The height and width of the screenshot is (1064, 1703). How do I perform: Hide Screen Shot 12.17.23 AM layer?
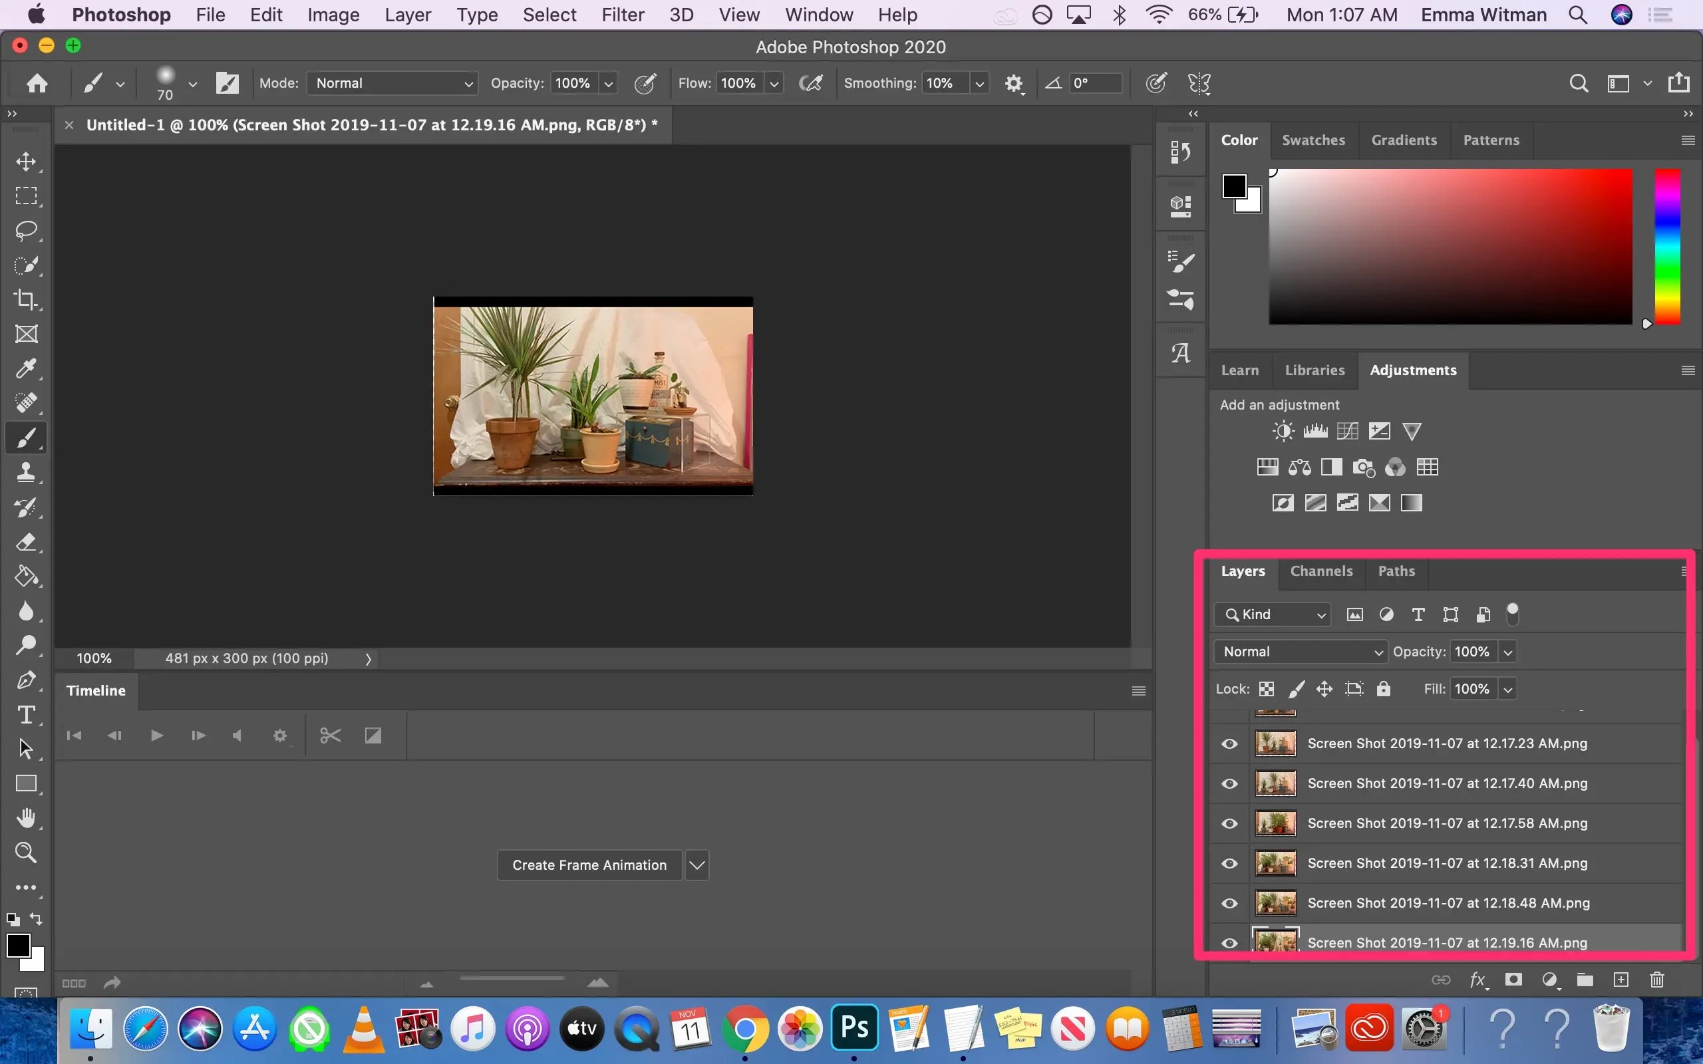[x=1229, y=744]
